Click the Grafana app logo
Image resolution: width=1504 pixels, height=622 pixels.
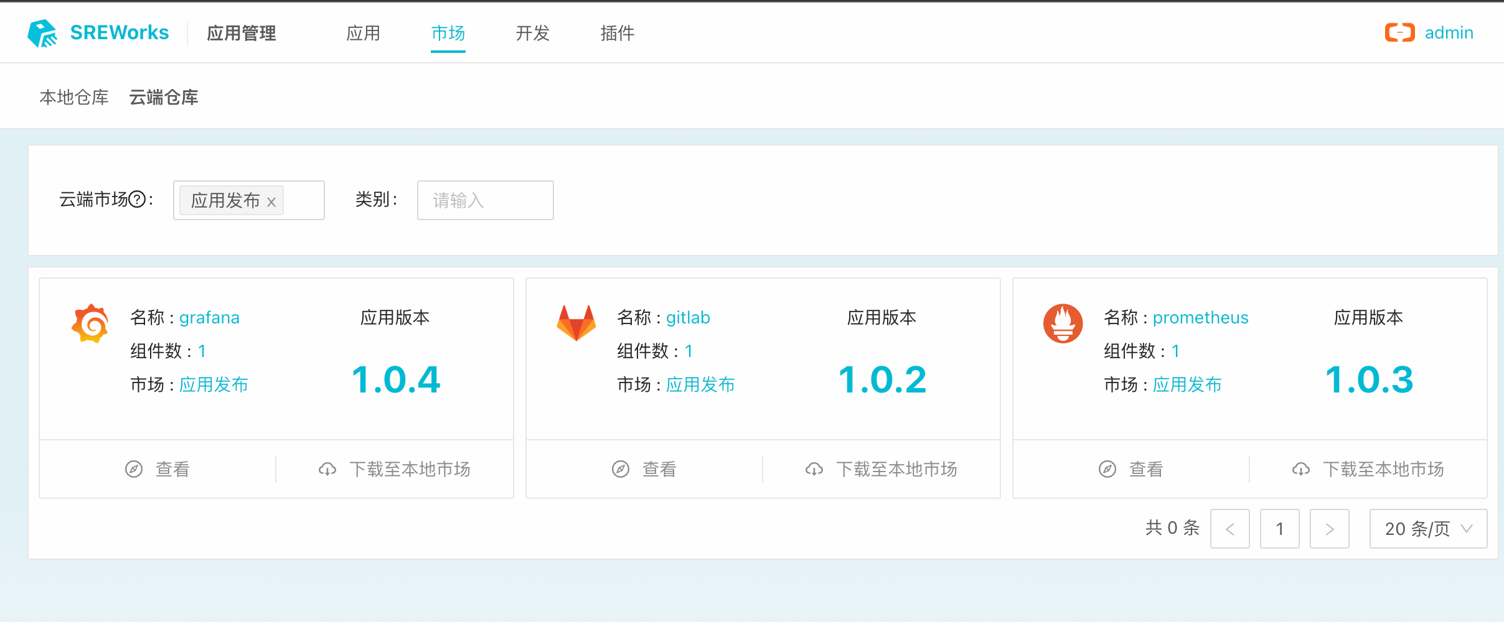(90, 323)
